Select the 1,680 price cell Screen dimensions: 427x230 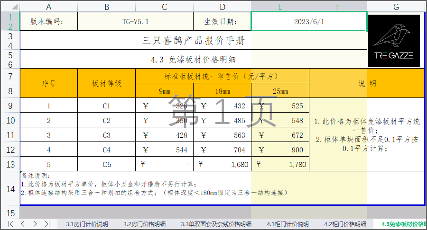pos(222,164)
